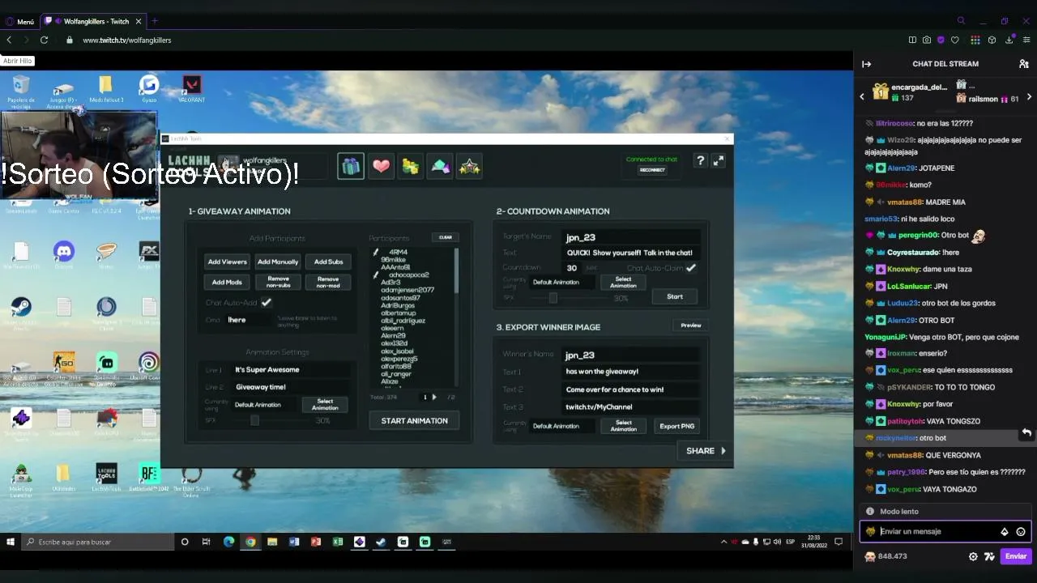1037x583 pixels.
Task: Open the crystal gem tool
Action: [440, 166]
